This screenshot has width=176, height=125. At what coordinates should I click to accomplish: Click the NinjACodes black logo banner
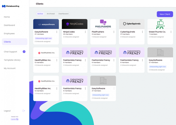point(75,24)
